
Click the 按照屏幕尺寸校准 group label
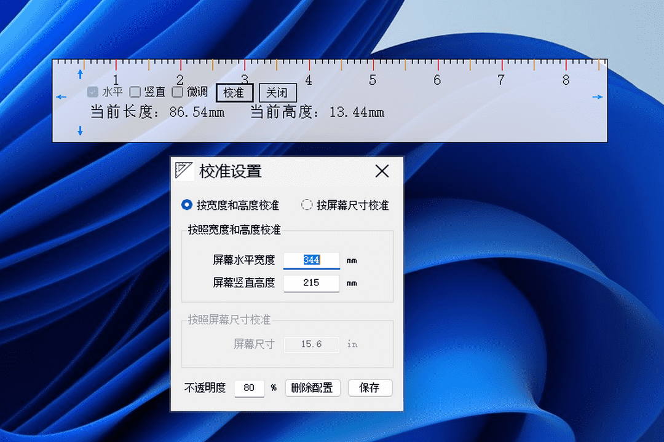pos(229,320)
